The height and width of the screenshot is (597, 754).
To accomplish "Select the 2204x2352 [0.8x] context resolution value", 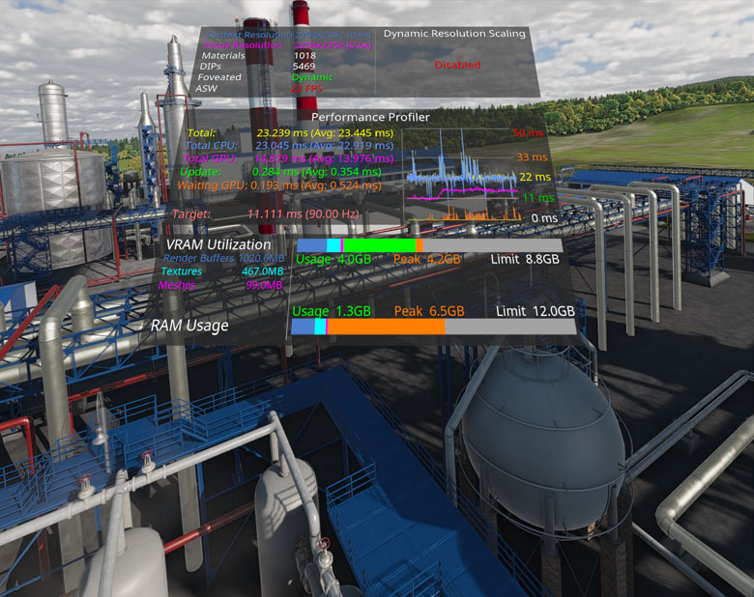I will click(x=333, y=35).
